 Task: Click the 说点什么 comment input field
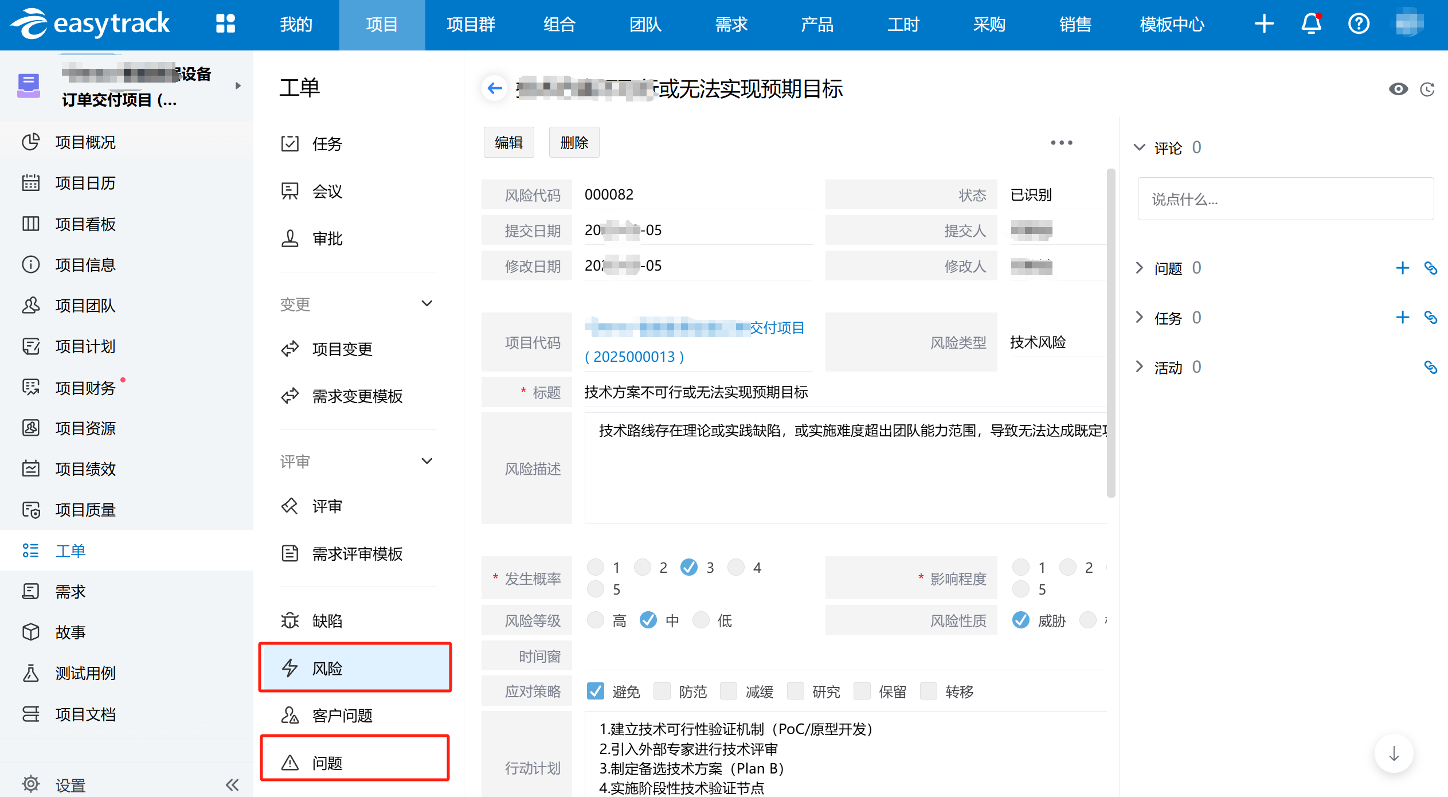tap(1285, 199)
